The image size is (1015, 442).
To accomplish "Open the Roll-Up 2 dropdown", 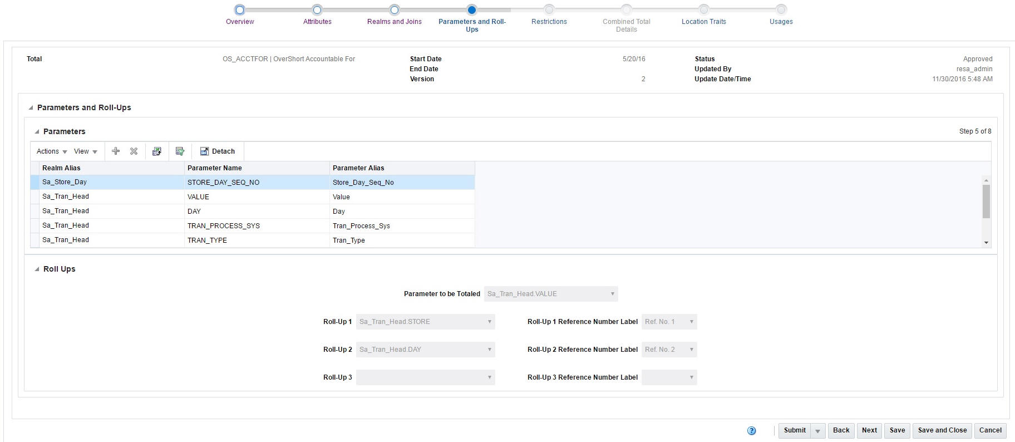I will 426,350.
